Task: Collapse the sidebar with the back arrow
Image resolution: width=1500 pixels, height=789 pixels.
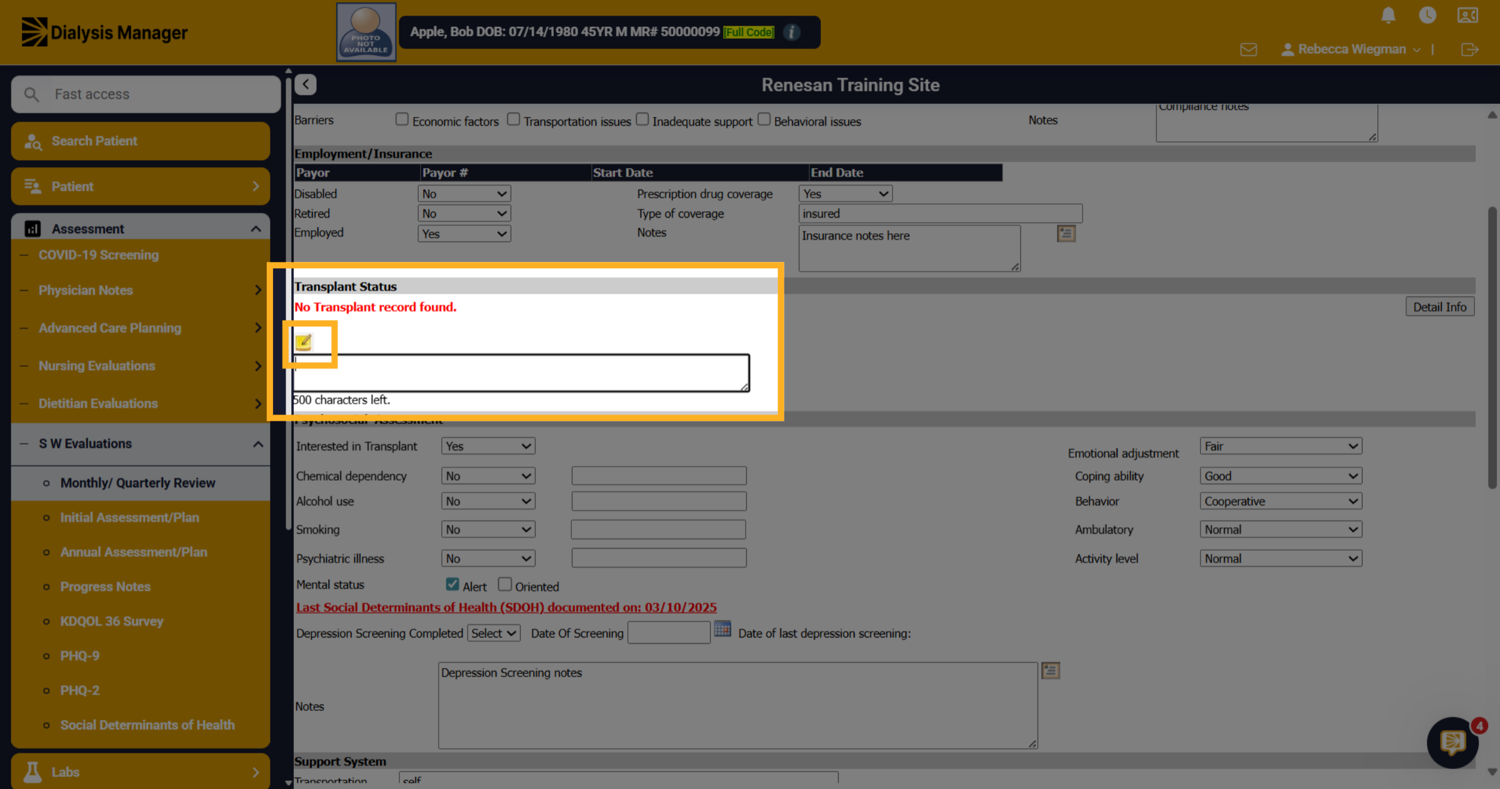Action: coord(306,84)
